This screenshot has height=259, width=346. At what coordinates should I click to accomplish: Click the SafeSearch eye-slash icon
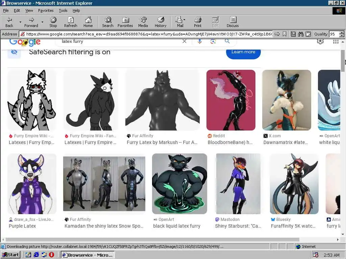click(x=14, y=52)
